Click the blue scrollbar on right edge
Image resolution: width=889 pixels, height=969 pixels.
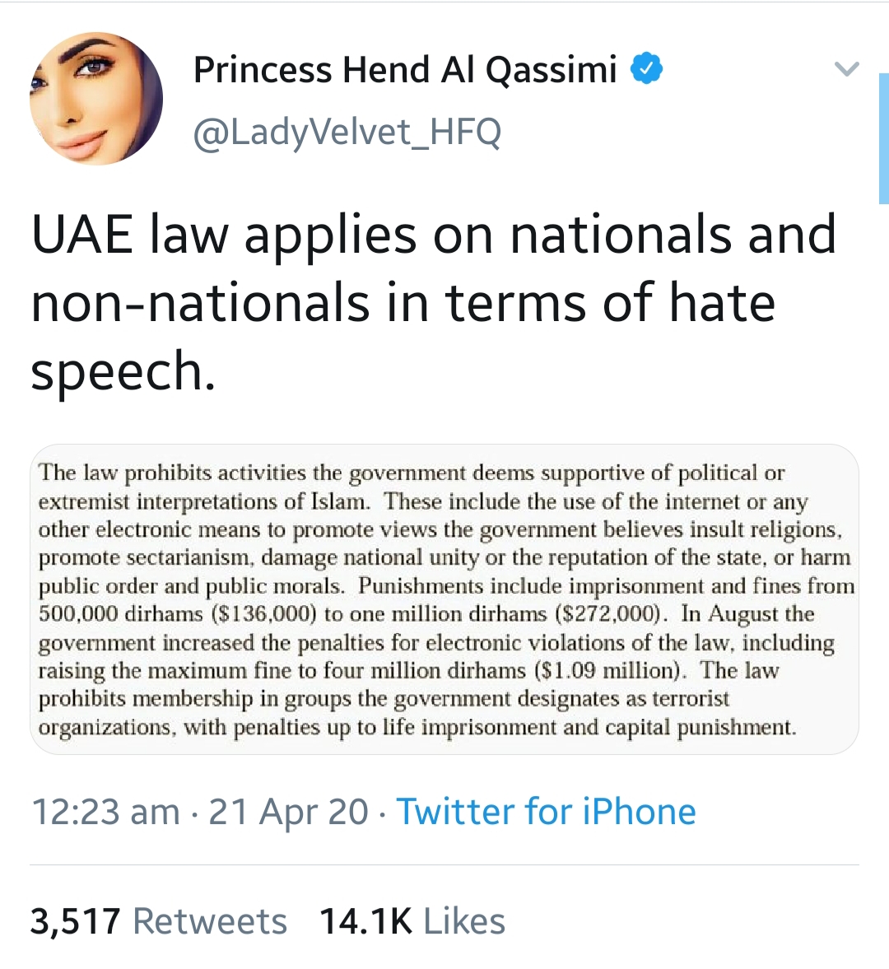[x=883, y=138]
